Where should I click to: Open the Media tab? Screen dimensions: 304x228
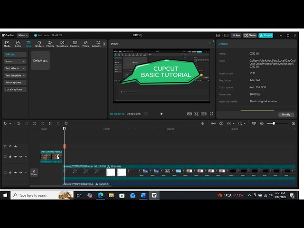[x=7, y=44]
